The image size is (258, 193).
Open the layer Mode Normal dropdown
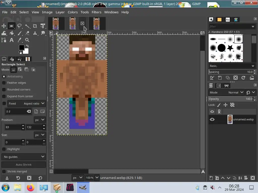[227, 92]
